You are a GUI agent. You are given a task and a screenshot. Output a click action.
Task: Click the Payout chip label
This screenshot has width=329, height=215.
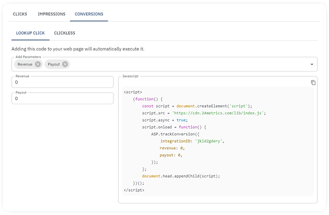tap(54, 64)
